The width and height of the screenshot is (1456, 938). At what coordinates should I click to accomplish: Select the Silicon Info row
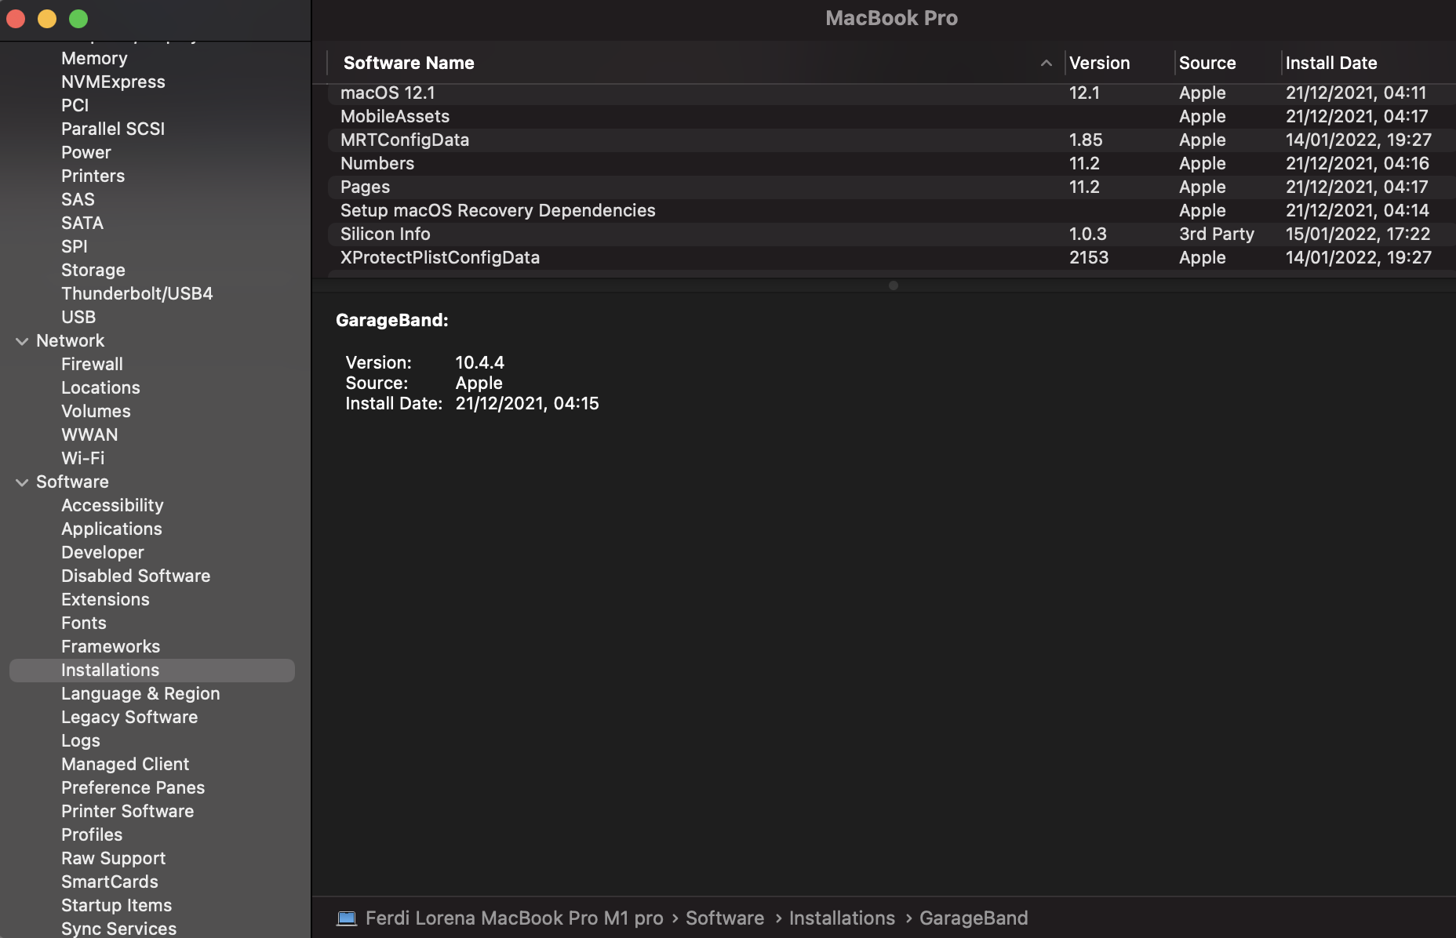tap(892, 234)
